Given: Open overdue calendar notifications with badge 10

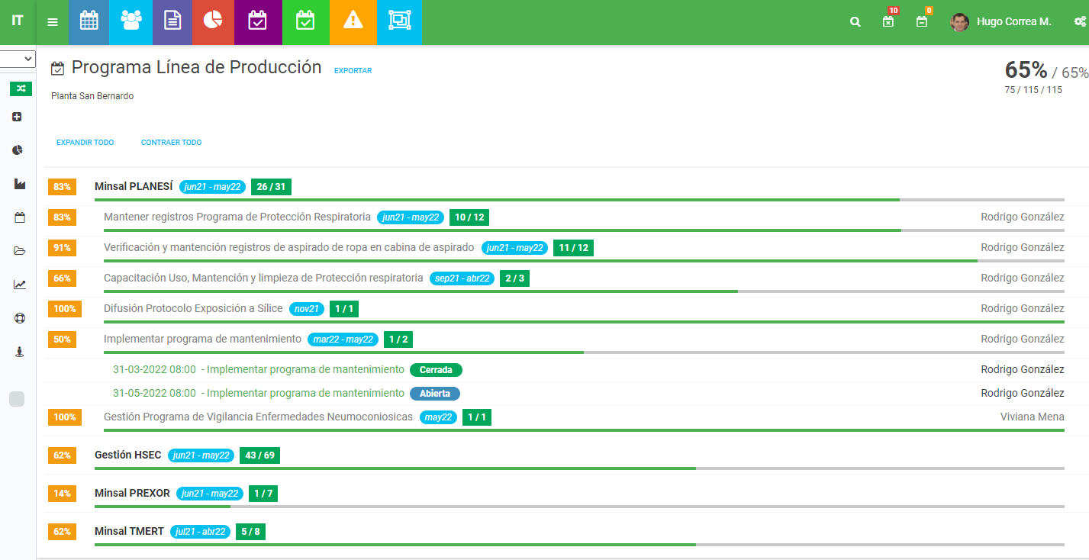Looking at the screenshot, I should pos(888,21).
